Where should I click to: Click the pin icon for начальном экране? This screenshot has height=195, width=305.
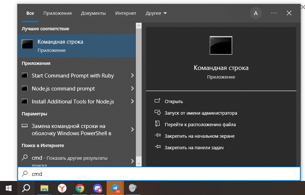pyautogui.click(x=158, y=135)
